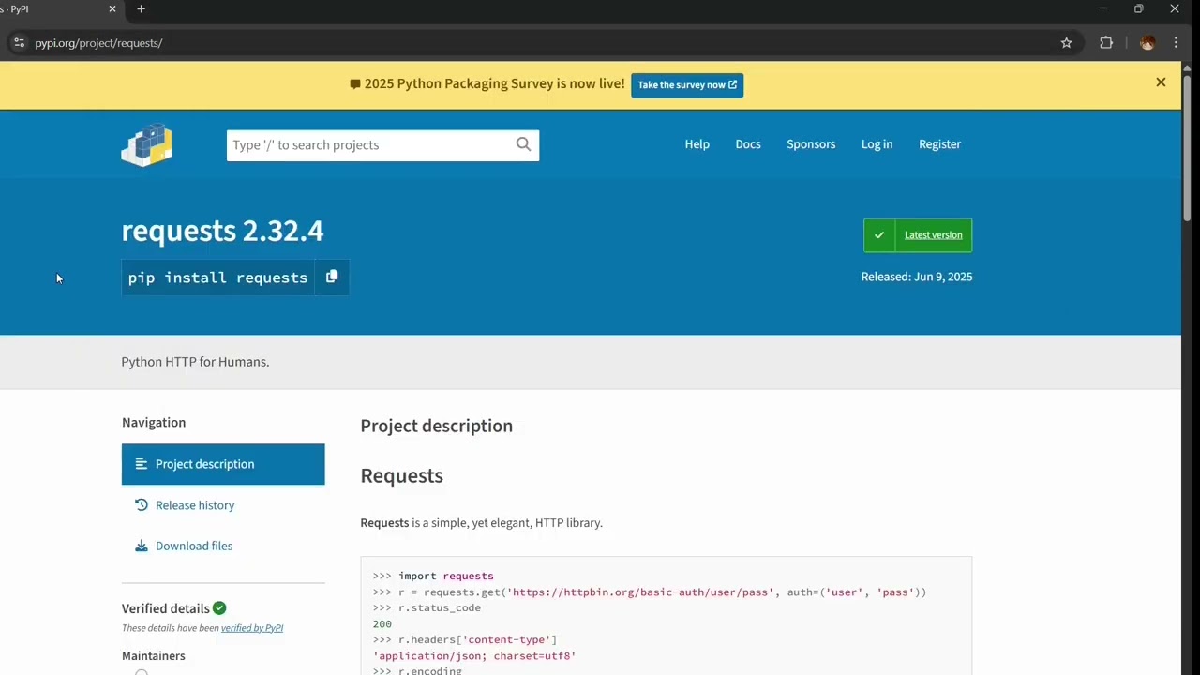Open Chrome three-dot menu

tap(1176, 43)
